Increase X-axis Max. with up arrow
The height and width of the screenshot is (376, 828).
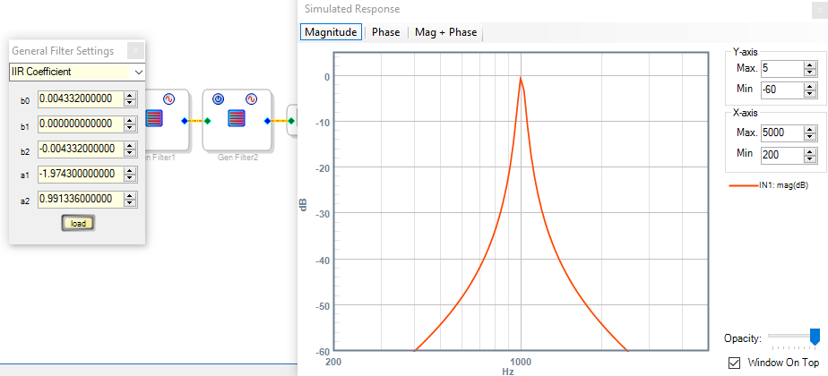pyautogui.click(x=810, y=129)
